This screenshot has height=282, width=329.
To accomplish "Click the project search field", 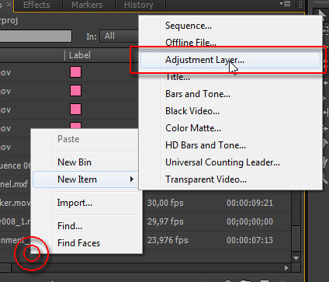I will coord(36,36).
